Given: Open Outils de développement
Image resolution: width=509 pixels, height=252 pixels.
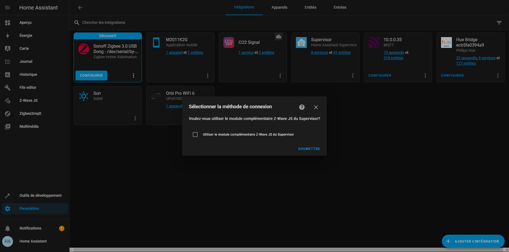Looking at the screenshot, I should pyautogui.click(x=35, y=195).
